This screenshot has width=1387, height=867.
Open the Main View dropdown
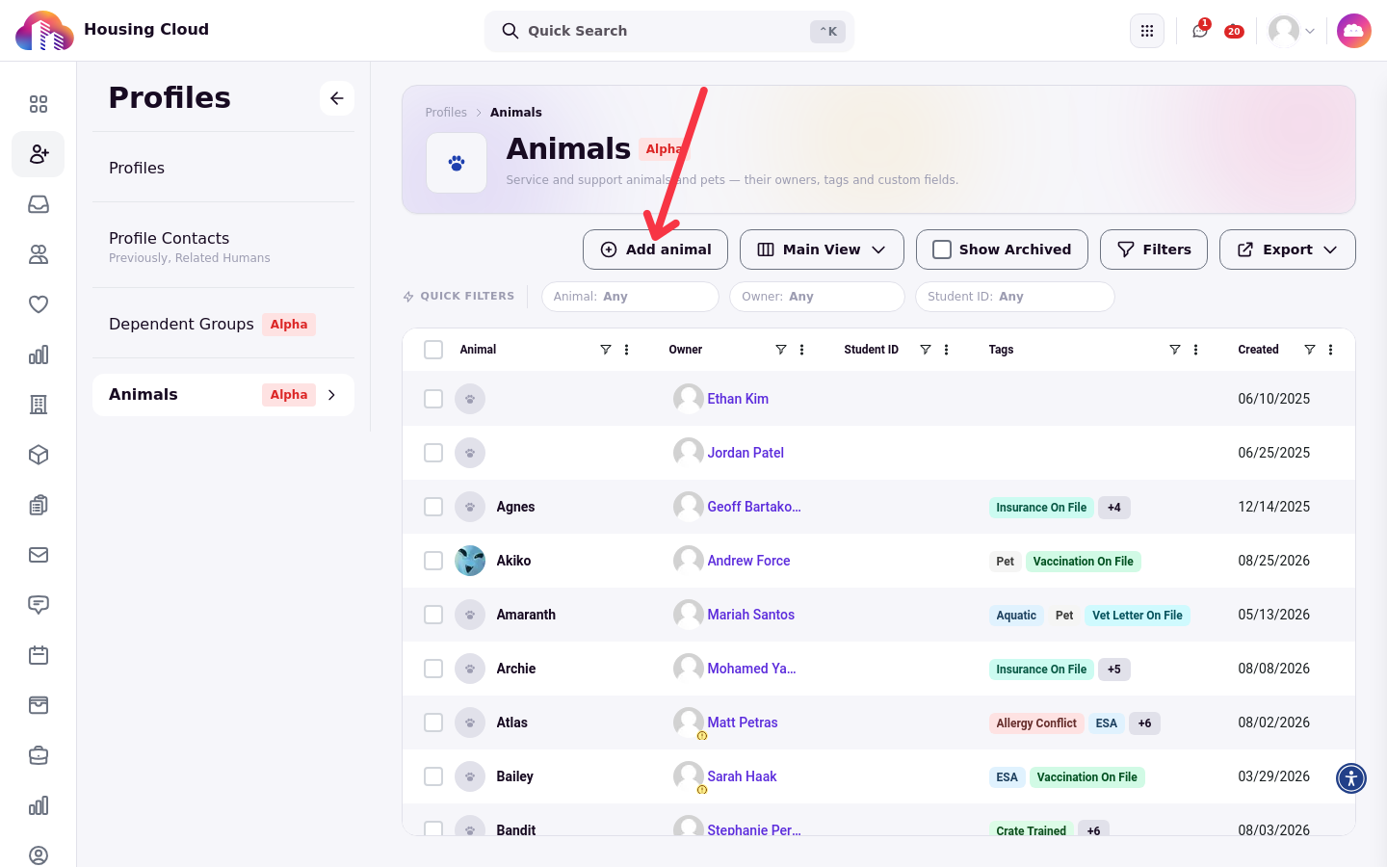coord(822,250)
